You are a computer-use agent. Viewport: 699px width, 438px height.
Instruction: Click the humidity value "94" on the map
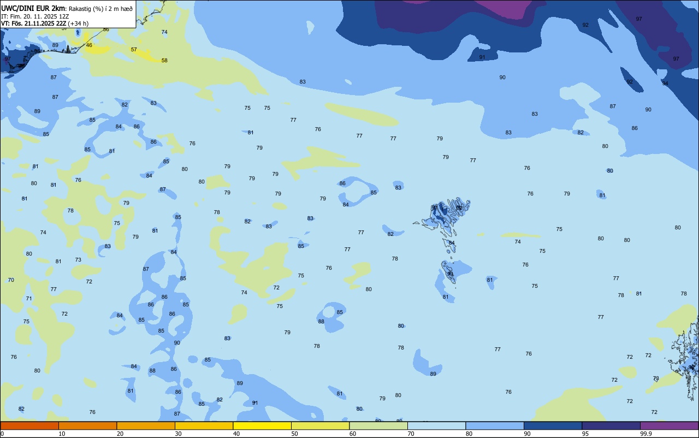tap(665, 84)
